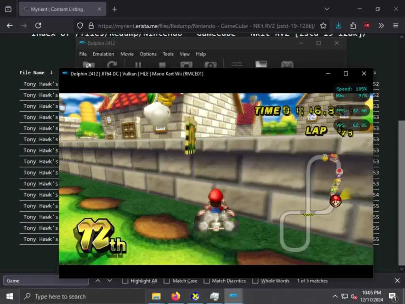Screen dimensions: 405x304
Task: Switch to Firefox taskbar icon
Action: pos(176,296)
